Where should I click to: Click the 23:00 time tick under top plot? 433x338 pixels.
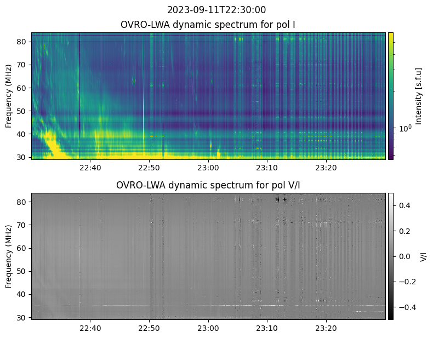(x=208, y=167)
